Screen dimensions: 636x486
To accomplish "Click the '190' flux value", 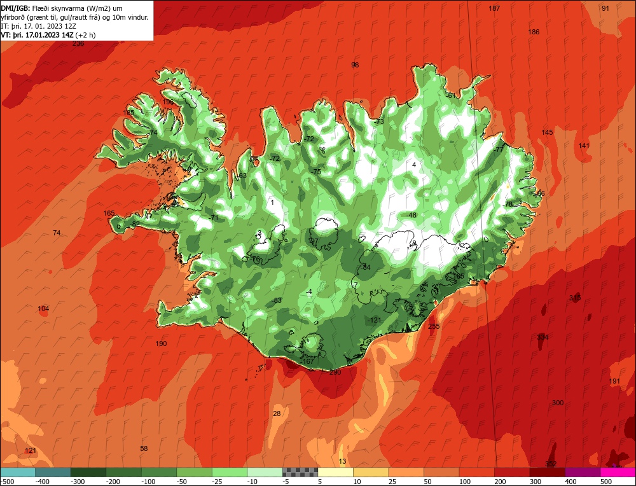I will tap(161, 344).
